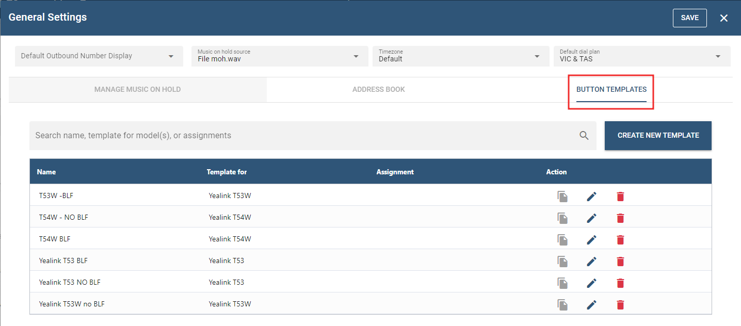Copy the T53W -BLF template
The image size is (741, 326).
(x=562, y=197)
